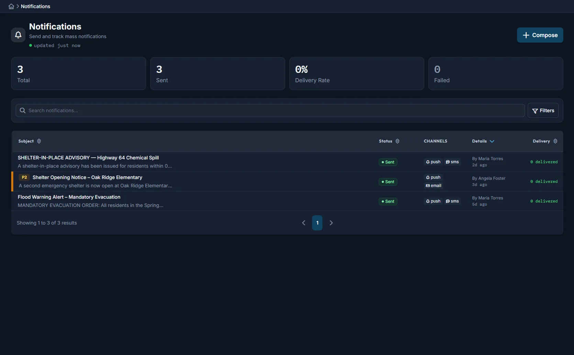Expand the Details column chevron
574x355 pixels.
(492, 141)
